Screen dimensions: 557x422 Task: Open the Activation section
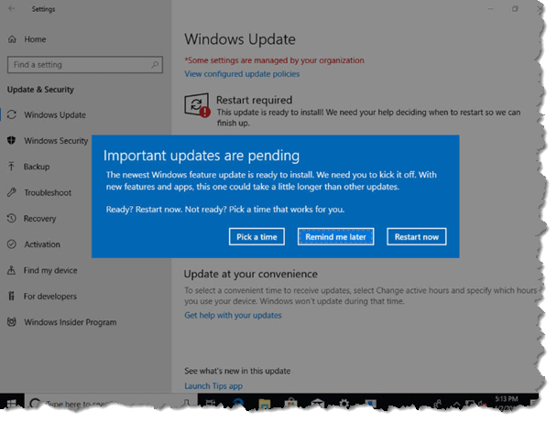[x=42, y=244]
